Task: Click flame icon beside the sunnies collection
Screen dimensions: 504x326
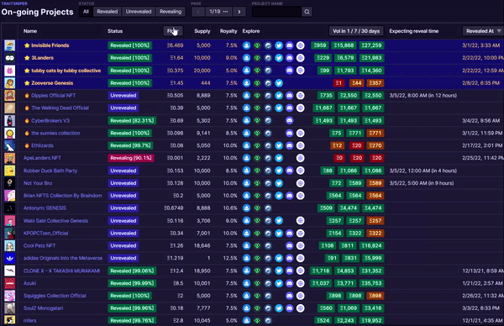Action: (27, 133)
